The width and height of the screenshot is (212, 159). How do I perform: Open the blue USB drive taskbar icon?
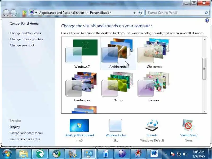(x=106, y=154)
